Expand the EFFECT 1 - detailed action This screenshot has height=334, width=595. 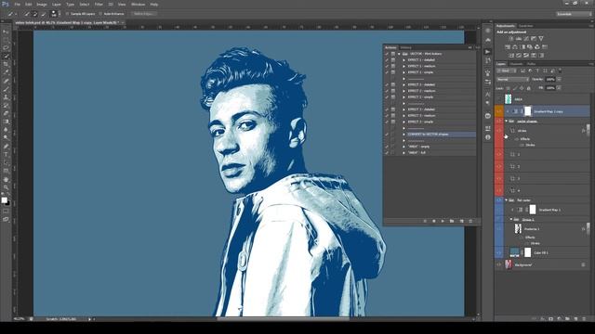(x=404, y=59)
